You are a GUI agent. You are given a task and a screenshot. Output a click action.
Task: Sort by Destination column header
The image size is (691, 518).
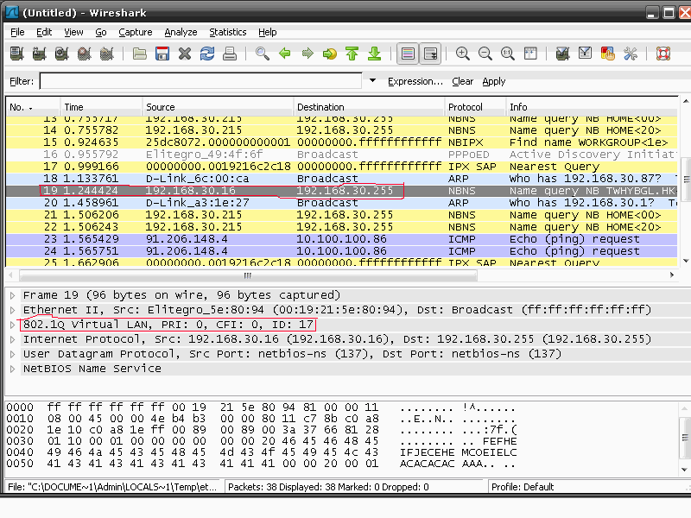370,107
